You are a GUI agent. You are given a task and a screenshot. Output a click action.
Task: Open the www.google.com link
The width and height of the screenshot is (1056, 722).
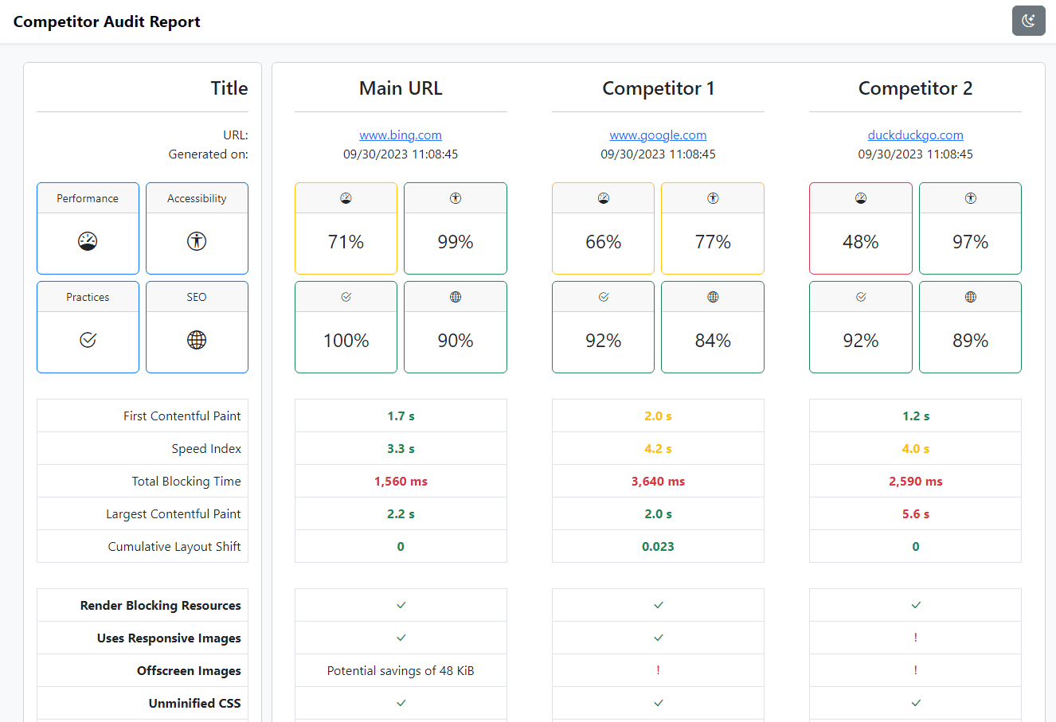(658, 135)
